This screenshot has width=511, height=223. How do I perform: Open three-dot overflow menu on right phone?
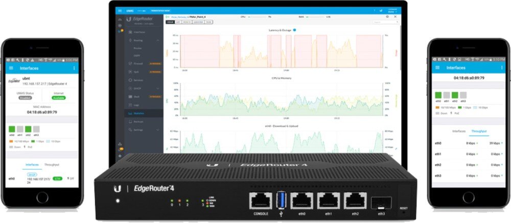point(501,68)
